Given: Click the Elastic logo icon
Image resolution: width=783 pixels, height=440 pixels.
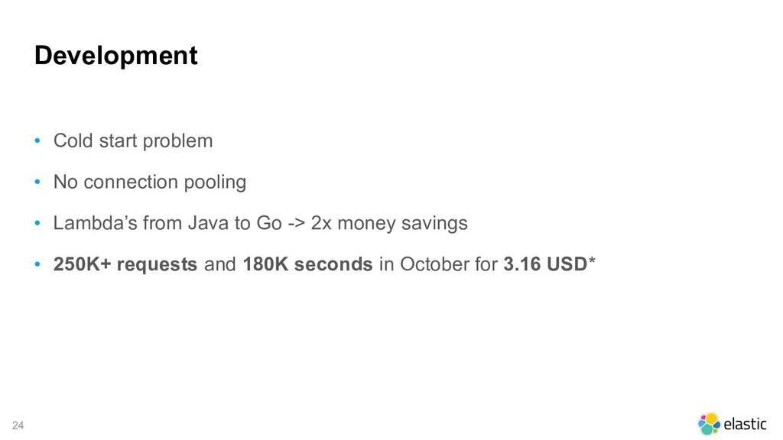Looking at the screenshot, I should (709, 423).
